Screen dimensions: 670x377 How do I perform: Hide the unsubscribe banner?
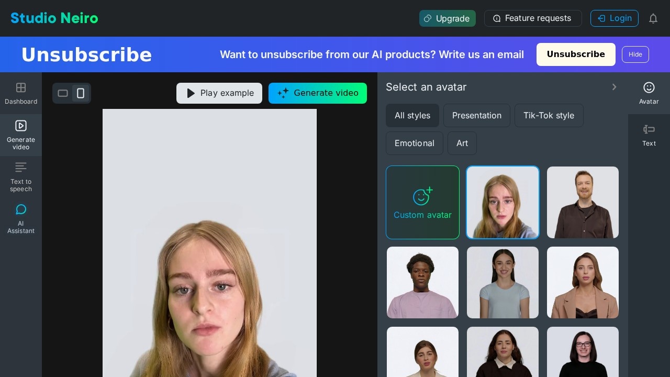point(635,54)
